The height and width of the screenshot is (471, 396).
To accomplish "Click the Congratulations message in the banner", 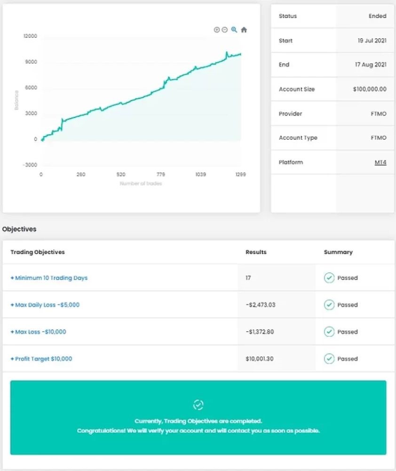I will coord(198,430).
